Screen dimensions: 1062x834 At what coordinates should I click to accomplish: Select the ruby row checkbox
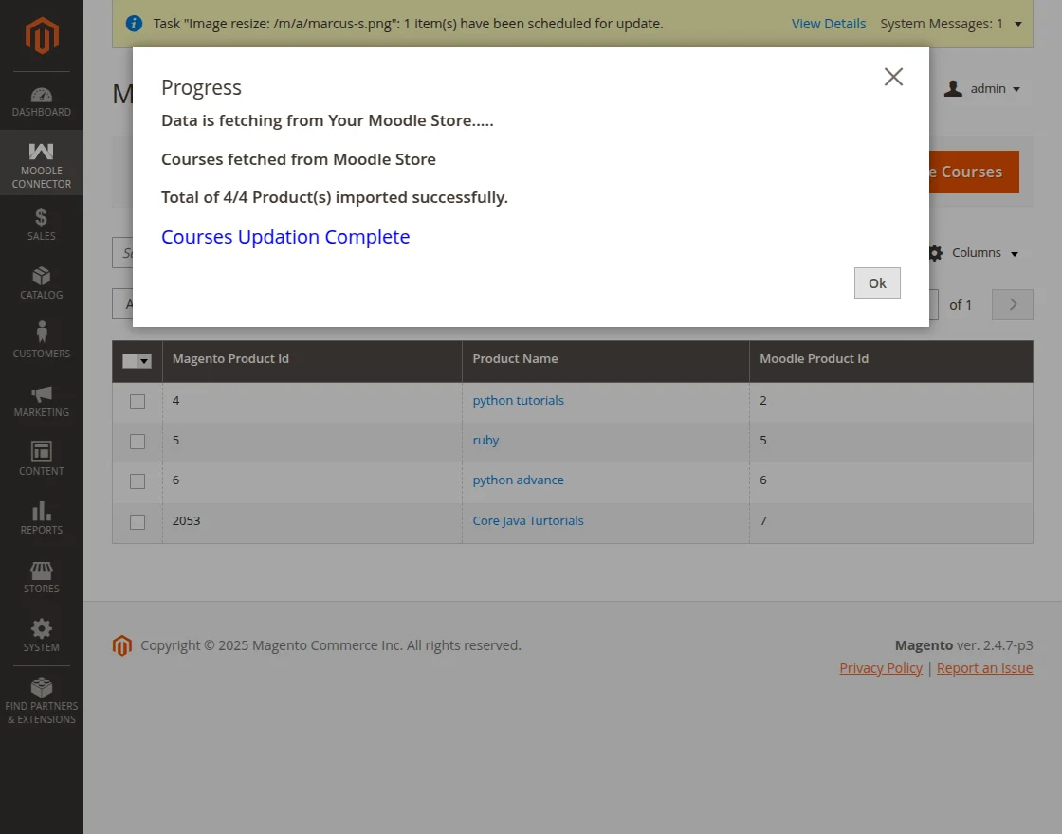pos(137,442)
